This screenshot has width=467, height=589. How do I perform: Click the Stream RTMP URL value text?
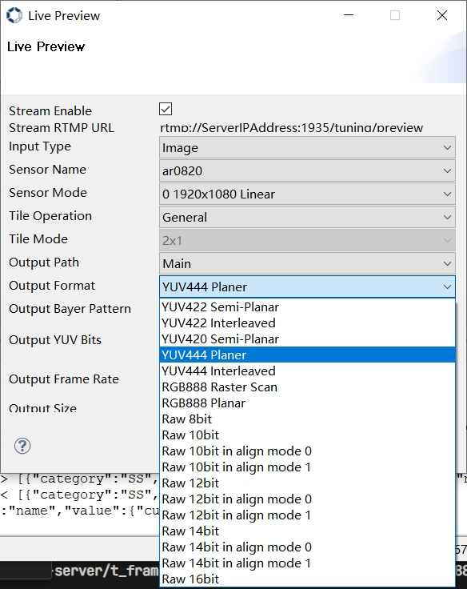point(291,128)
